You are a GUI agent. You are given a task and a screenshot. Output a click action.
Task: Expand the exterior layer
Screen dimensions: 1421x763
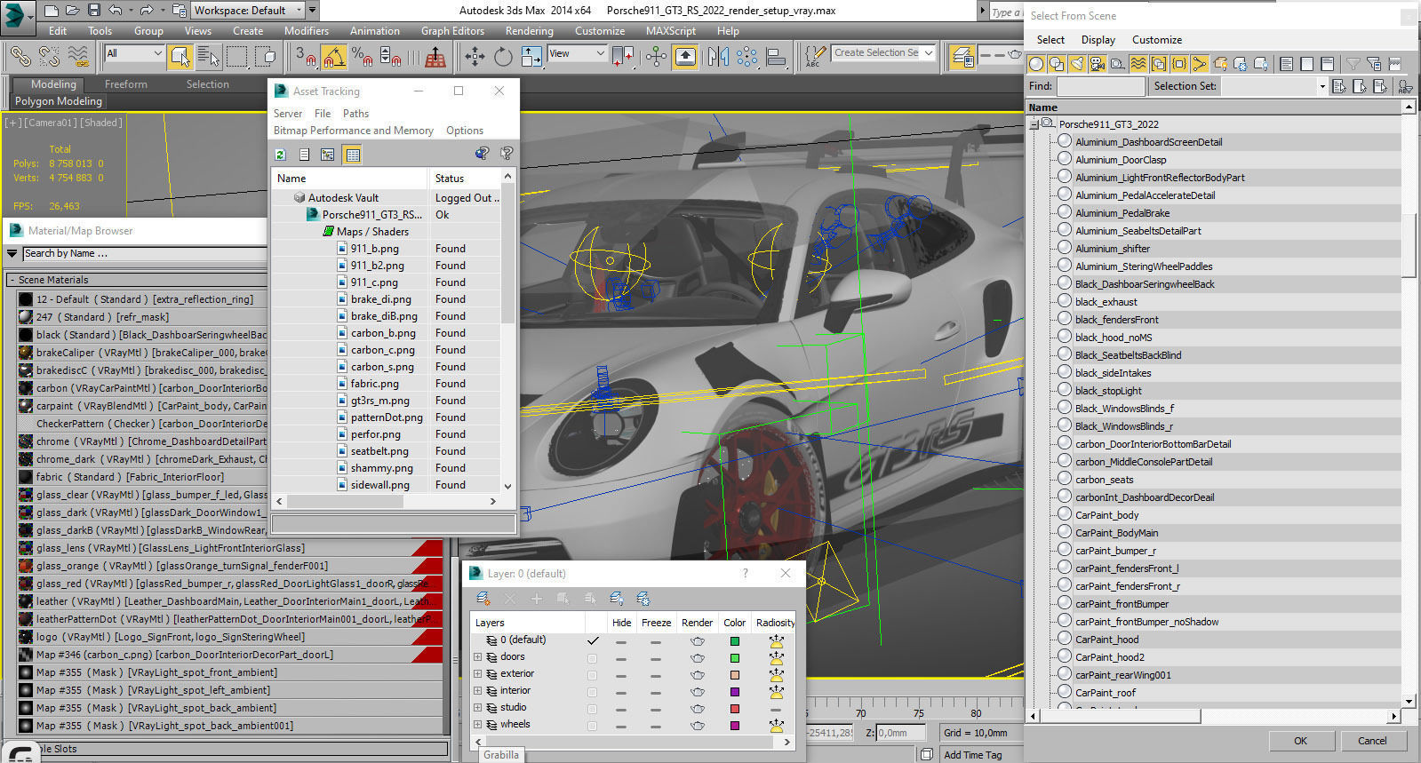[x=478, y=674]
